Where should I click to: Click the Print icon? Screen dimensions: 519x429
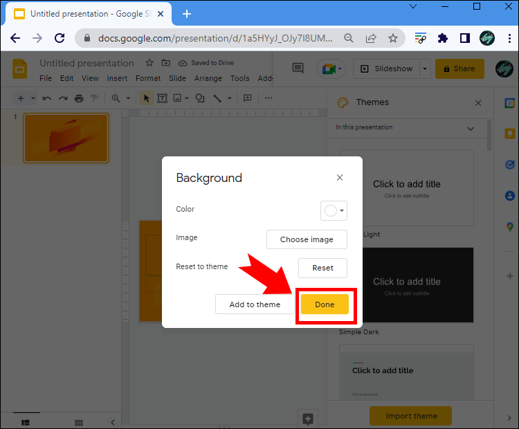(x=79, y=98)
